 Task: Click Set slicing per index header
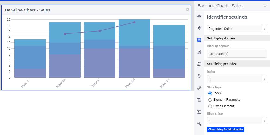tap(237, 64)
